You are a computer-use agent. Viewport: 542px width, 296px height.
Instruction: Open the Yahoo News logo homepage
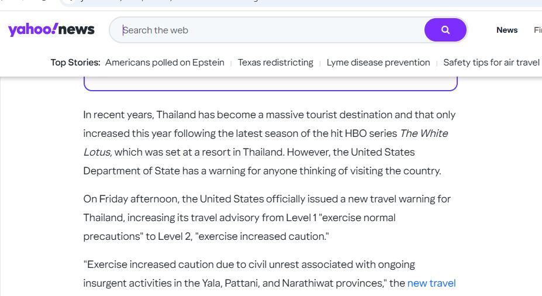(51, 30)
